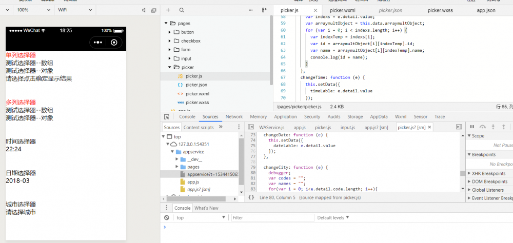Click the clear console icon
Image resolution: width=513 pixels, height=243 pixels.
pyautogui.click(x=166, y=218)
